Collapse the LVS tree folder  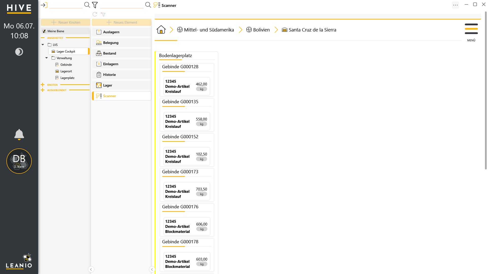coord(43,45)
